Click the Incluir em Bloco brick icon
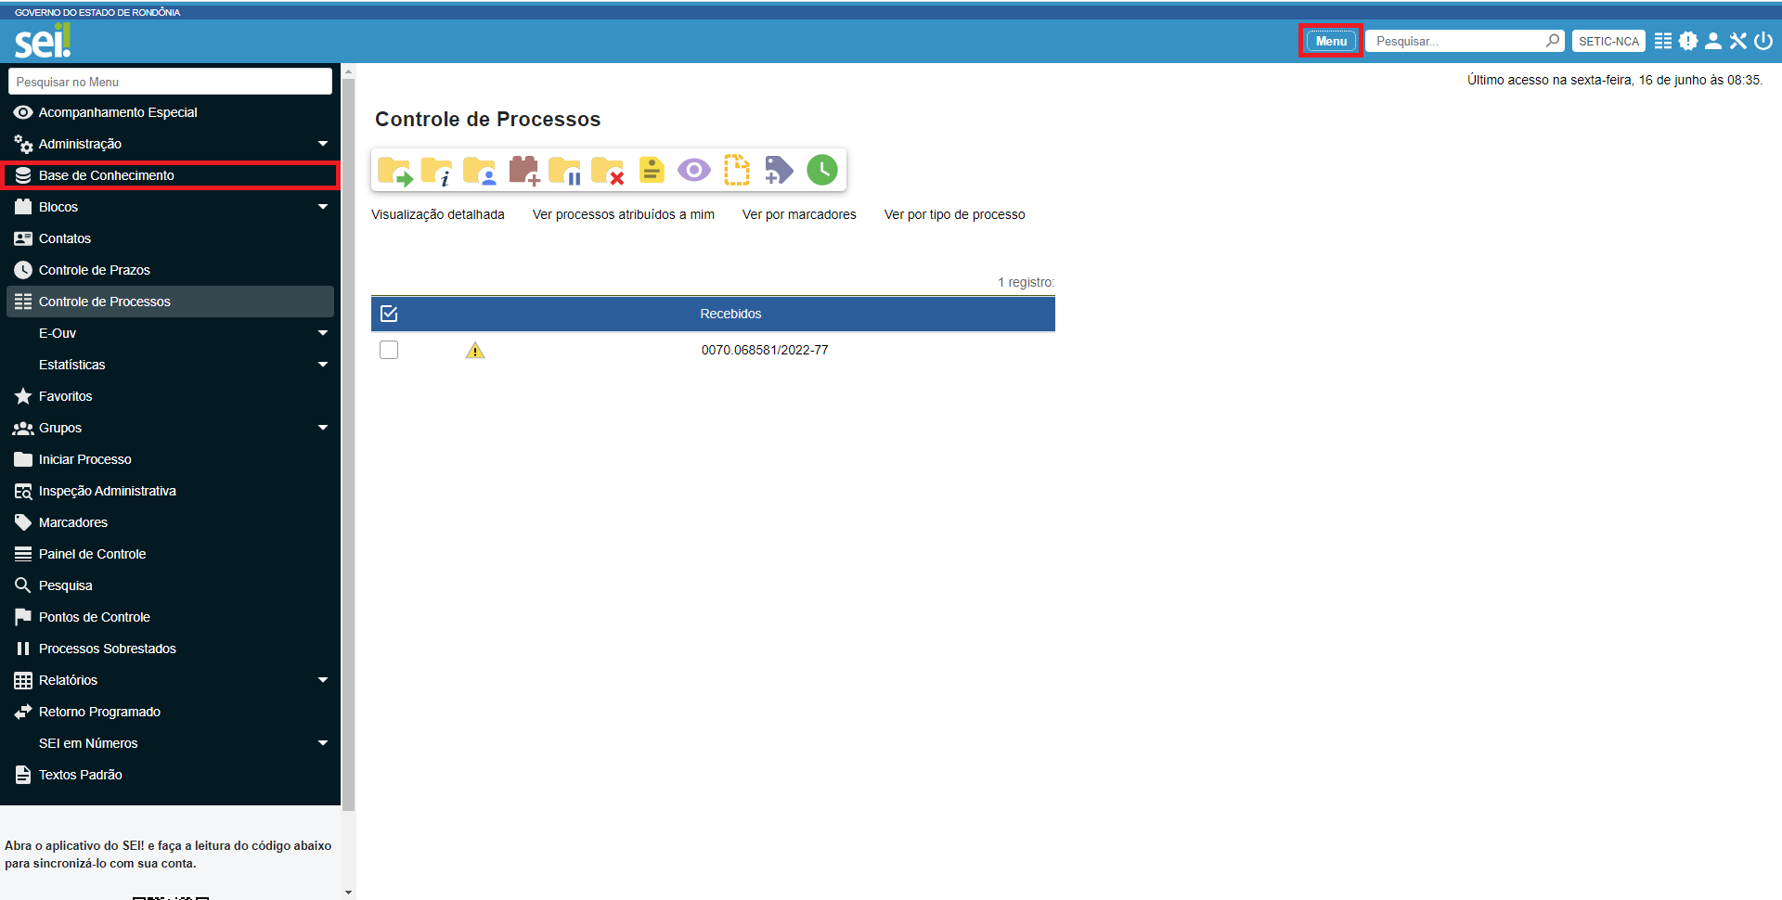This screenshot has width=1782, height=900. (x=523, y=170)
